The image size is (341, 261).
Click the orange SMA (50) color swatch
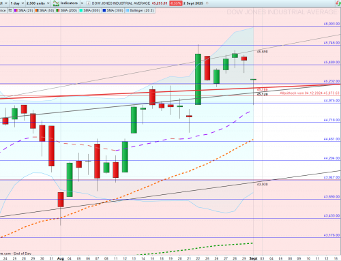(x=37, y=10)
